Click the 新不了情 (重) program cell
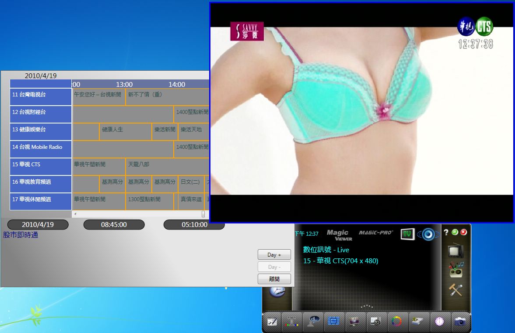Screen dimensions: 515x333 (167, 97)
